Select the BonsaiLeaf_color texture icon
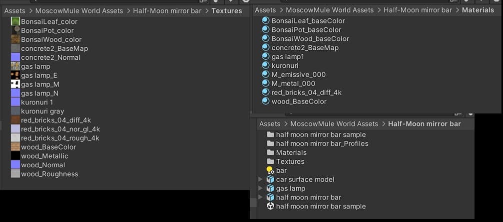503x222 pixels. [x=15, y=21]
